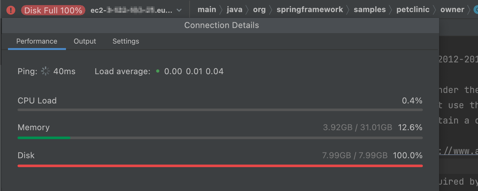Image resolution: width=478 pixels, height=191 pixels.
Task: Switch to the Performance tab
Action: coord(37,41)
